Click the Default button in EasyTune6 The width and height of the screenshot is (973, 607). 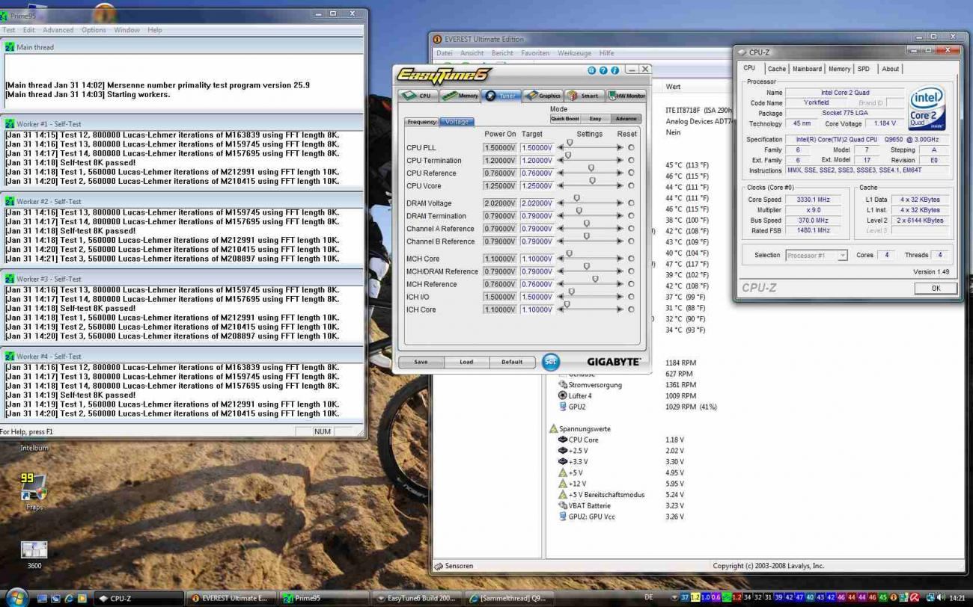coord(512,362)
